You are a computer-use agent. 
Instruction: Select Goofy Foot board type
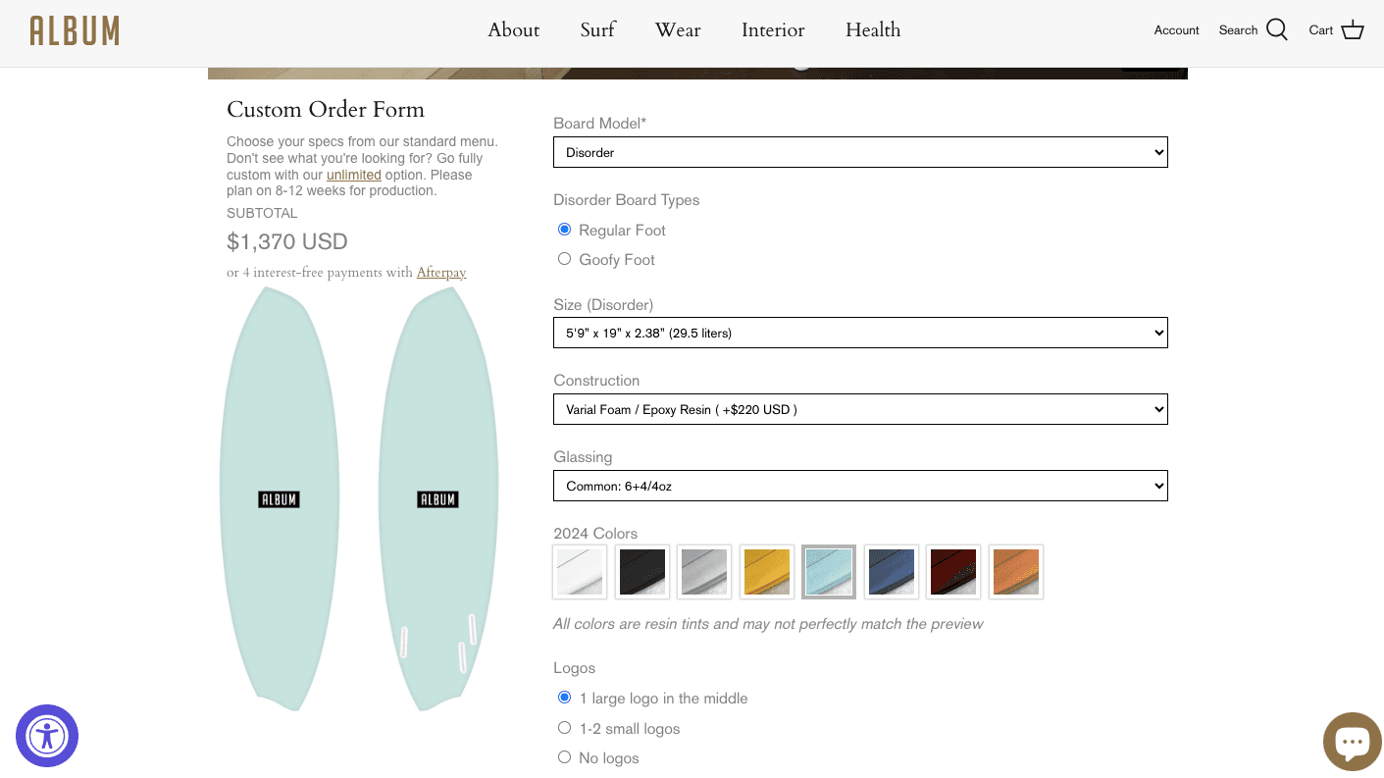(565, 259)
